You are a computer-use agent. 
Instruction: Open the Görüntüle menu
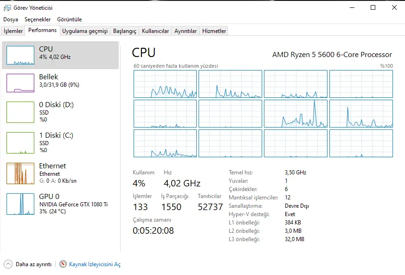tap(70, 19)
